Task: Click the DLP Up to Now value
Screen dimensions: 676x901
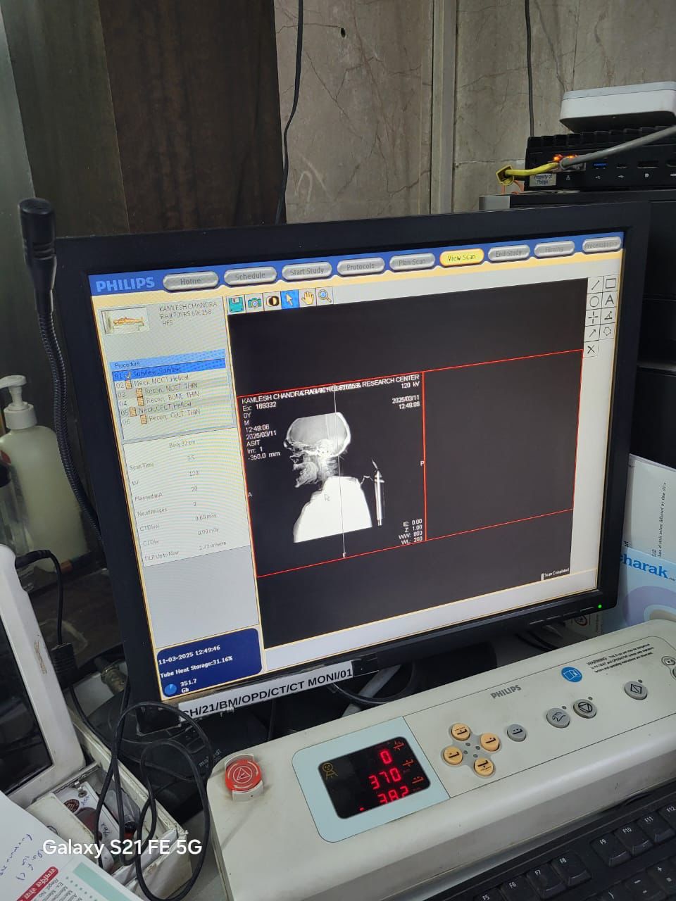Action: (211, 546)
